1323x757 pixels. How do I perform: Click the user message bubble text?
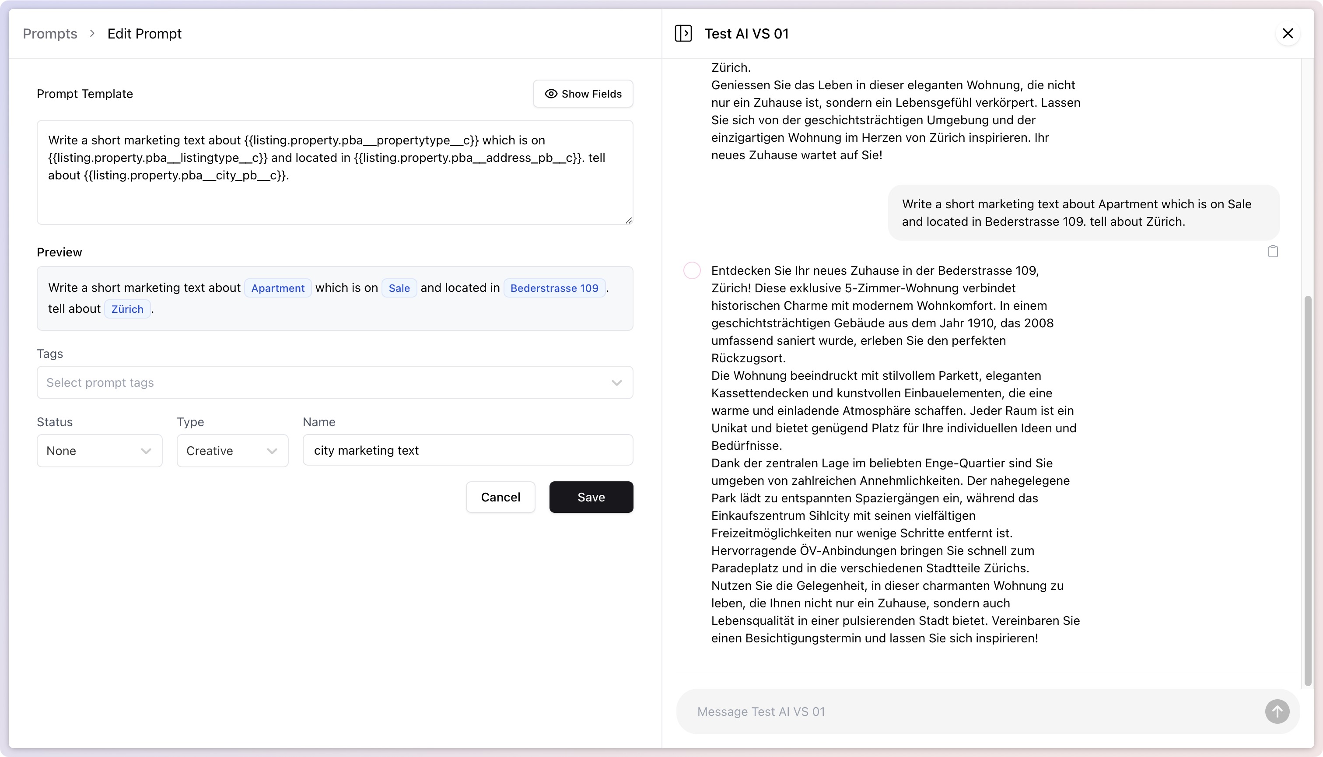coord(1077,213)
